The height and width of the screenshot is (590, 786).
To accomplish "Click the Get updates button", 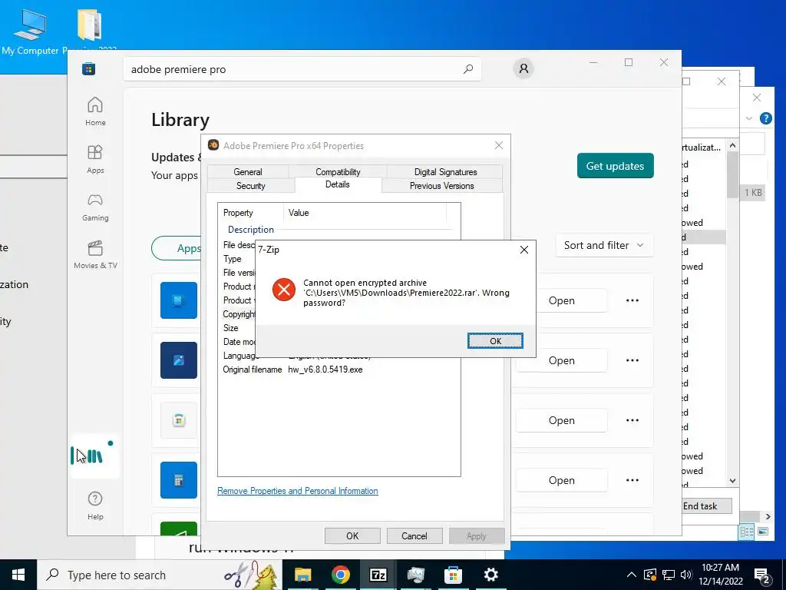I will [x=615, y=166].
